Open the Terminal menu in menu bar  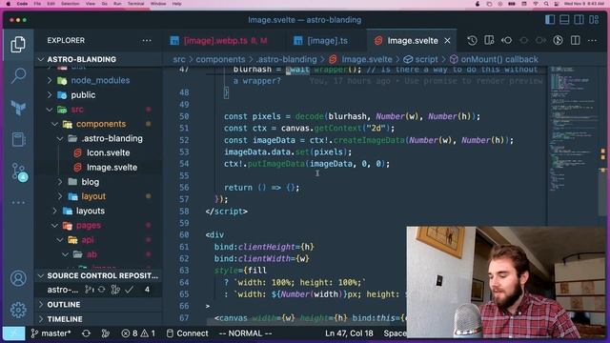tap(135, 4)
